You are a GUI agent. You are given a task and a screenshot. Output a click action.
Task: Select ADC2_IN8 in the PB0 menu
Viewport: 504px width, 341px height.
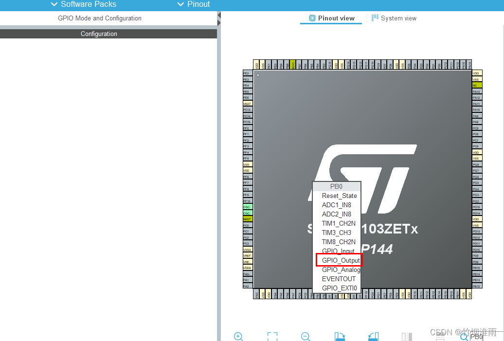pyautogui.click(x=337, y=214)
